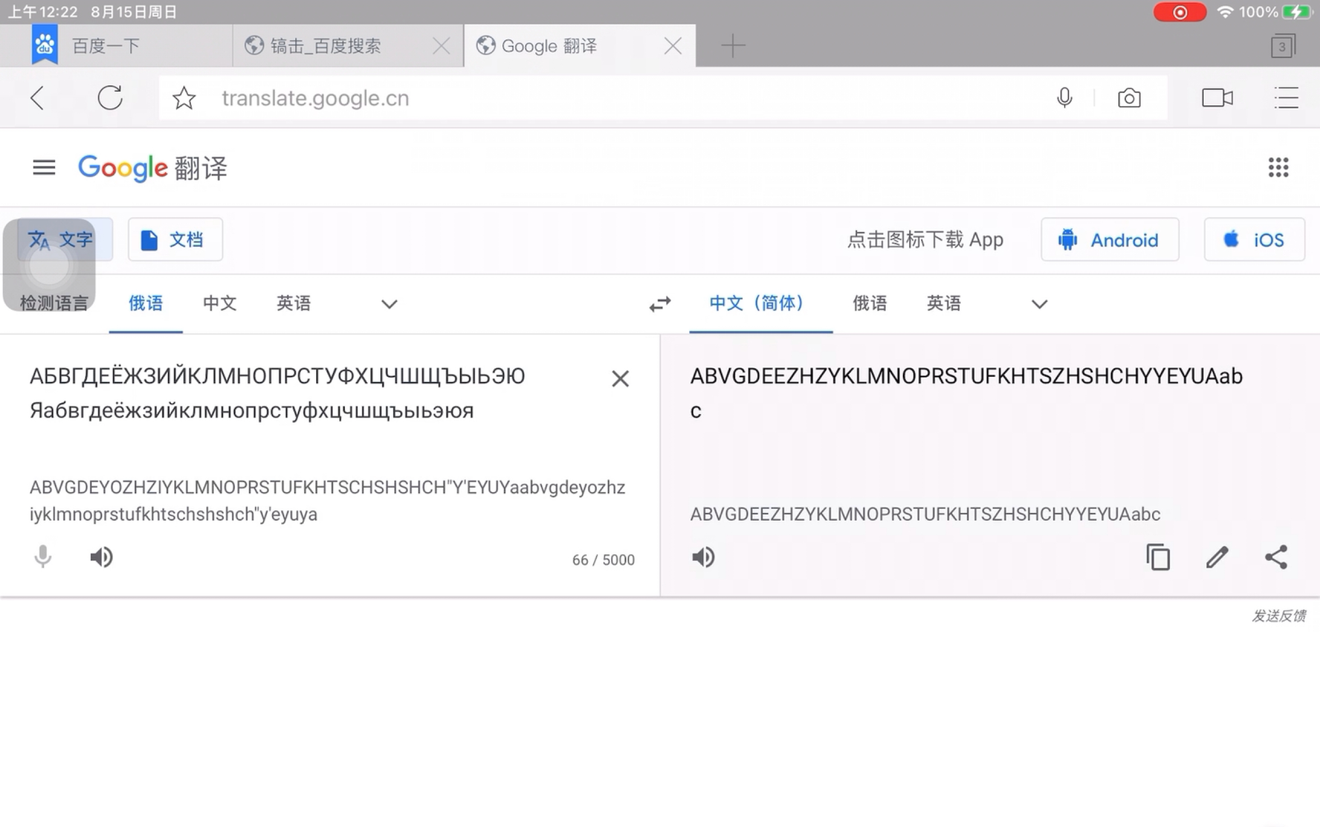The image size is (1320, 827).
Task: Download the iOS app
Action: point(1254,239)
